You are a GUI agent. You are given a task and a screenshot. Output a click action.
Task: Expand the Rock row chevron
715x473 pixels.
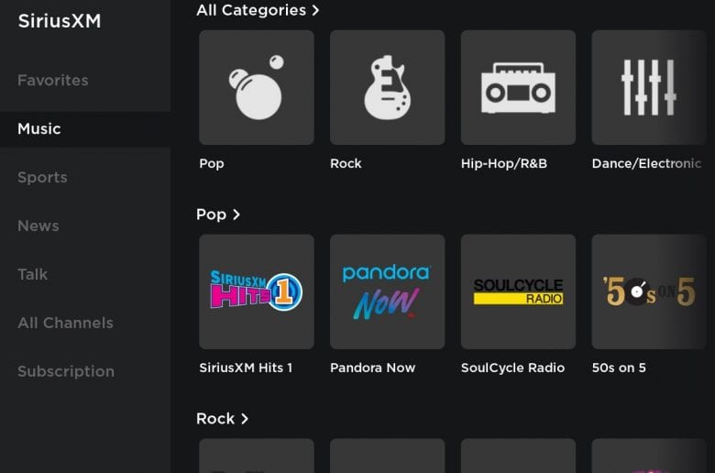coord(245,419)
